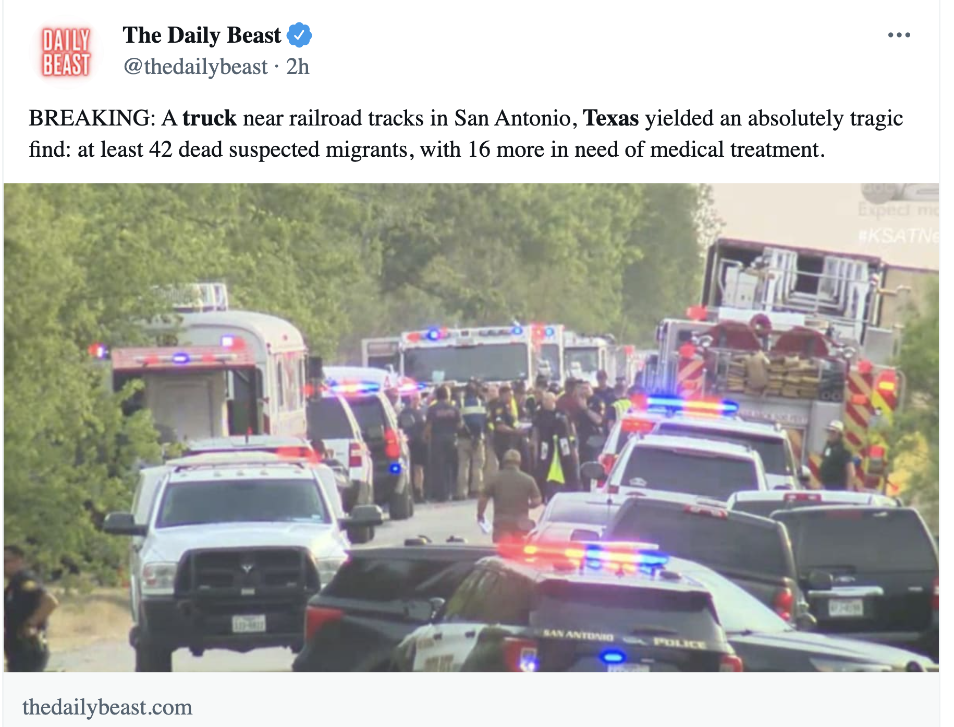Screen dimensions: 954x727
Task: Open The Daily Beast display name
Action: click(202, 35)
